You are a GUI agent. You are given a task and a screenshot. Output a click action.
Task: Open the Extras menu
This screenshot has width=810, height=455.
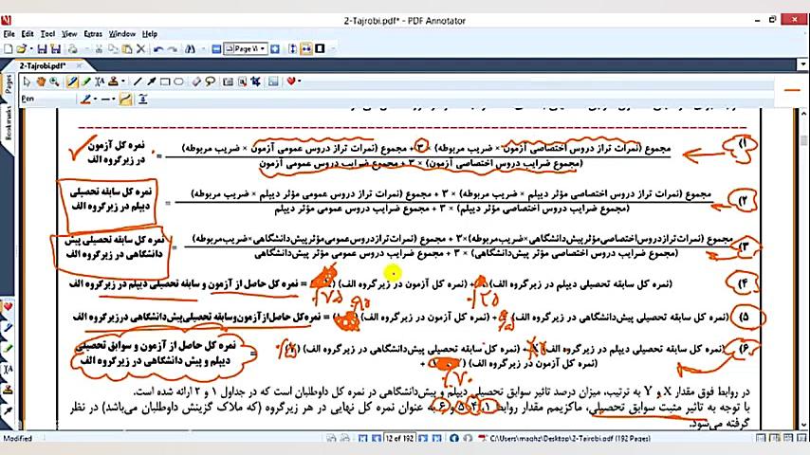pyautogui.click(x=93, y=34)
